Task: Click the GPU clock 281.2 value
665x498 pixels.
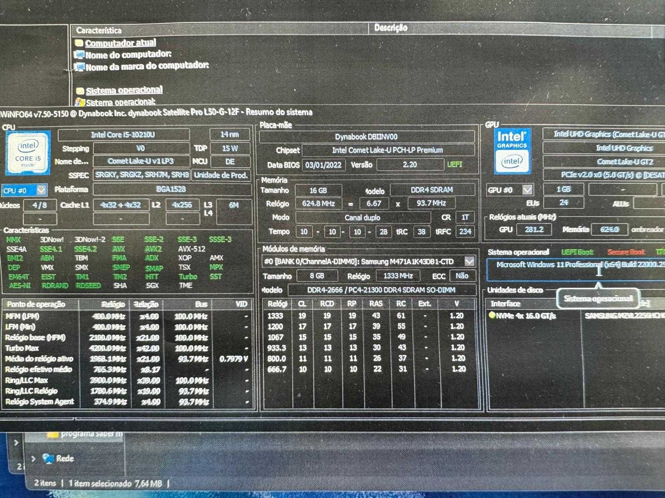Action: (534, 229)
